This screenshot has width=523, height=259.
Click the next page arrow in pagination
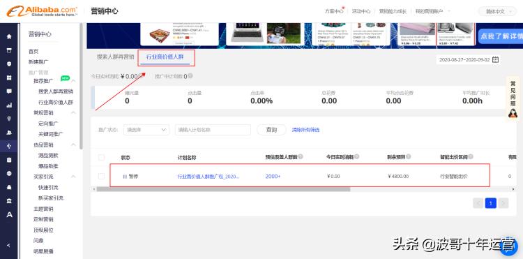coord(503,203)
